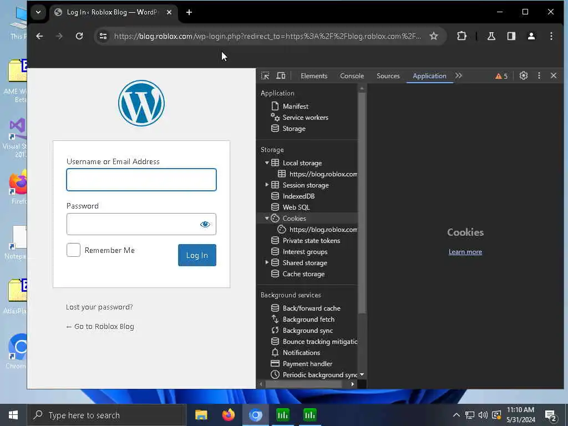Open Cache storage item

(303, 274)
